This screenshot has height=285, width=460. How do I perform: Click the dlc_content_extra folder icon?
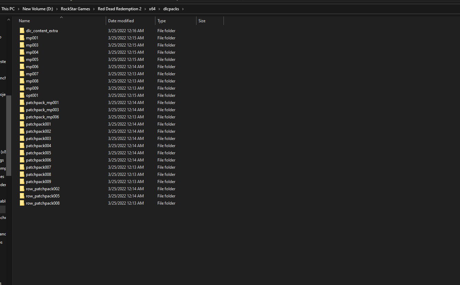pyautogui.click(x=22, y=31)
